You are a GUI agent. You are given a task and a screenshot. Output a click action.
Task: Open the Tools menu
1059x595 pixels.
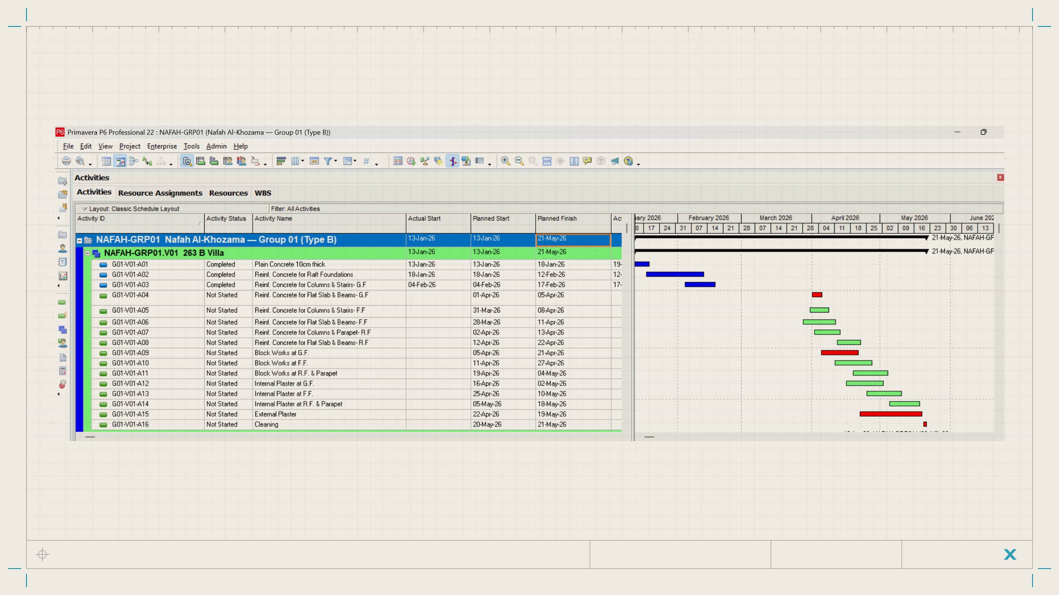click(192, 146)
